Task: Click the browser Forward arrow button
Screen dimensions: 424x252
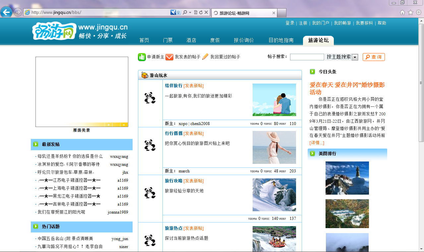Action: [x=18, y=12]
